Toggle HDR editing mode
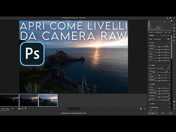176x132 pixels. coord(168,36)
